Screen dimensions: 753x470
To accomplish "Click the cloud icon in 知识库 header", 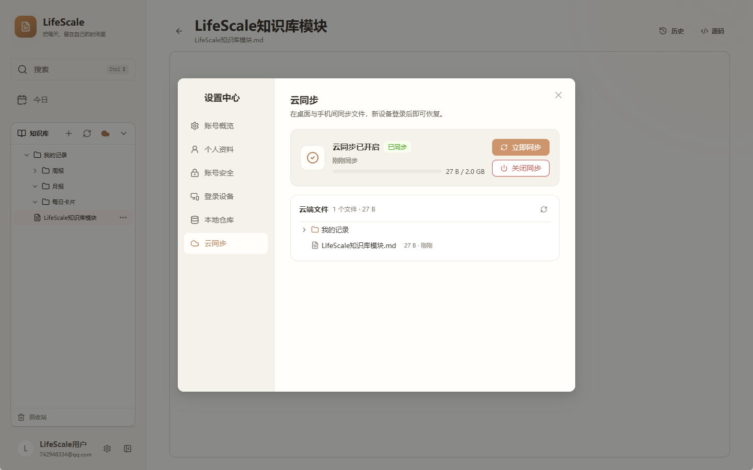I will (x=105, y=133).
